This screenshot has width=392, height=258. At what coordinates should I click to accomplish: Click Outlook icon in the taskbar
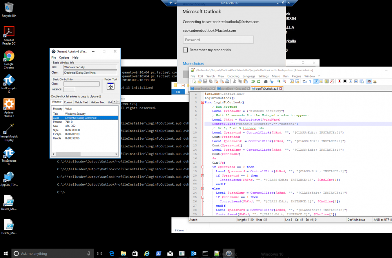pos(194,253)
